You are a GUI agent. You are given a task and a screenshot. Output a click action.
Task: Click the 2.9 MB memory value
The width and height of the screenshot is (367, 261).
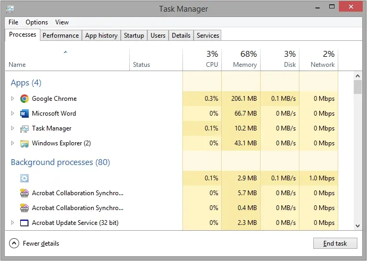pos(247,178)
